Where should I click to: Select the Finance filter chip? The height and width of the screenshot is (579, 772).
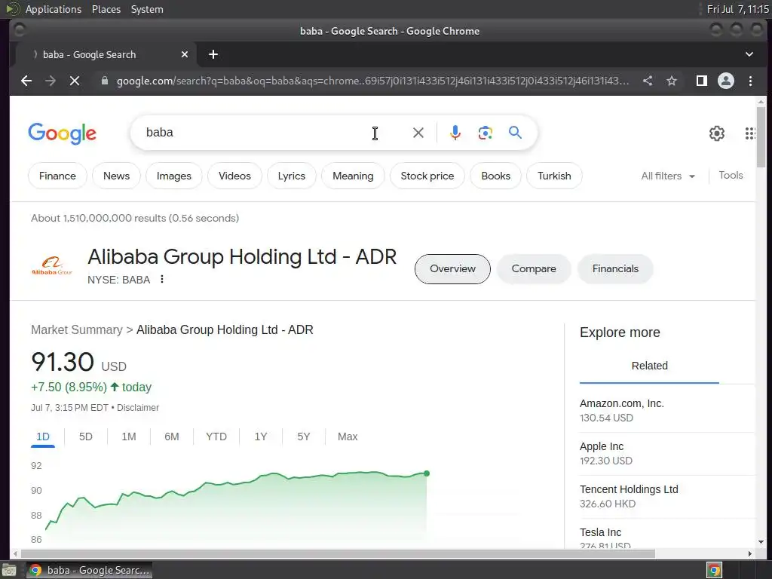click(x=57, y=176)
